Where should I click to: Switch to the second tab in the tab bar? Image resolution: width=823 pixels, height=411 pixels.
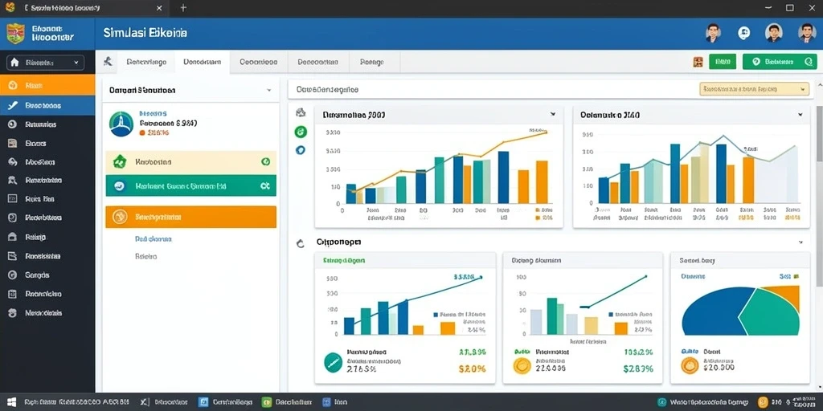click(x=202, y=62)
